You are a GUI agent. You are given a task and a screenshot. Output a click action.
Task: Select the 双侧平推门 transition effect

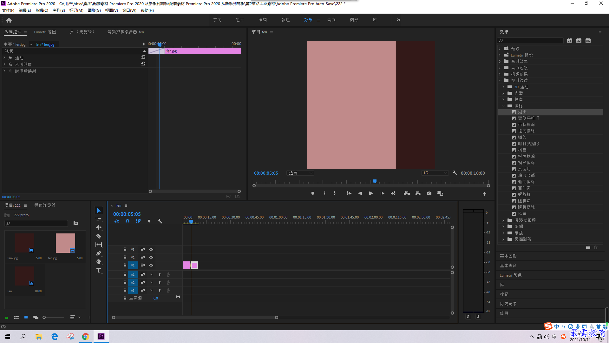point(528,118)
